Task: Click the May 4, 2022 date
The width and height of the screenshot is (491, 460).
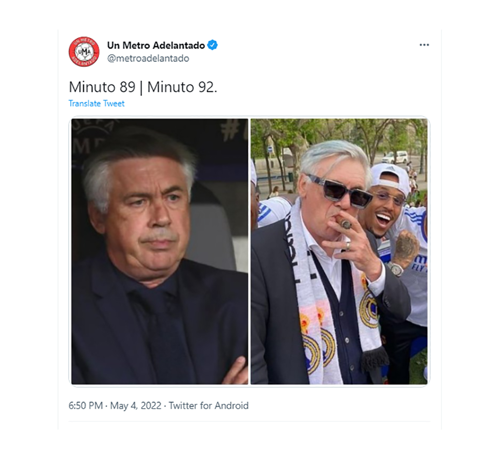Action: [x=135, y=406]
